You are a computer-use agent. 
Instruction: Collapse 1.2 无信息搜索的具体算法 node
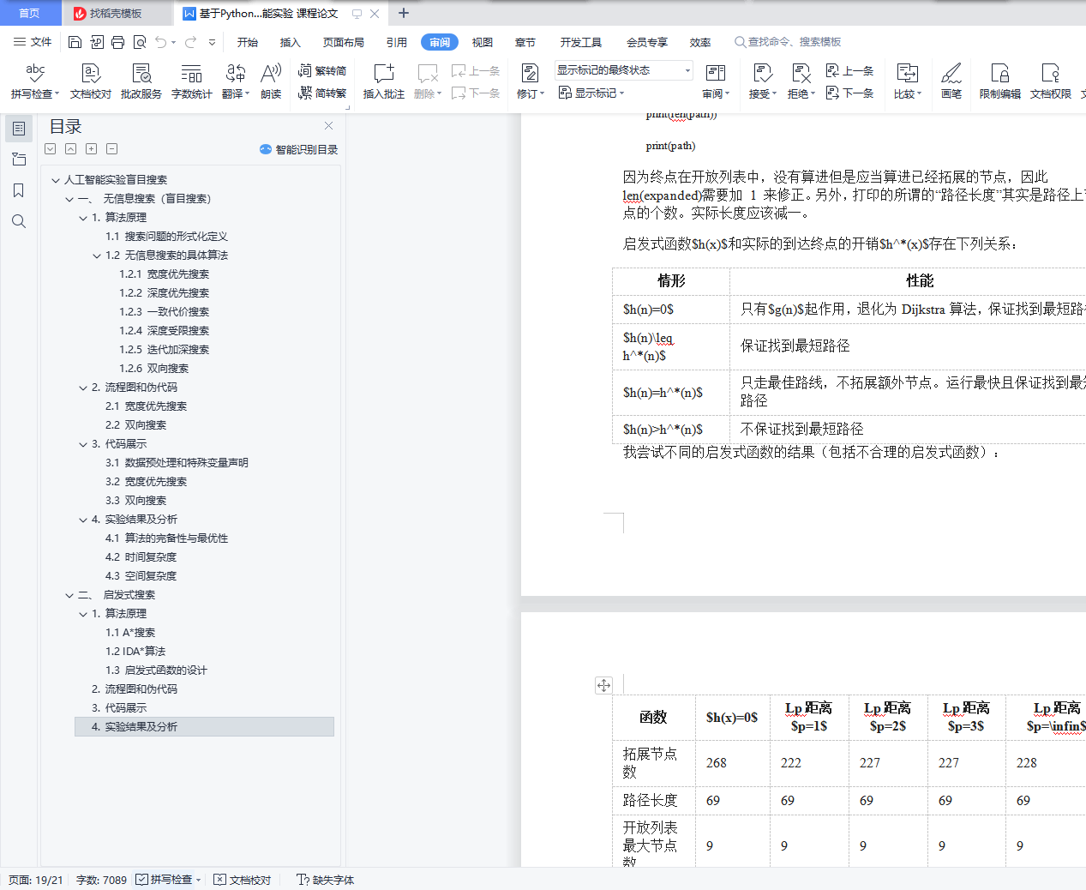pos(97,256)
